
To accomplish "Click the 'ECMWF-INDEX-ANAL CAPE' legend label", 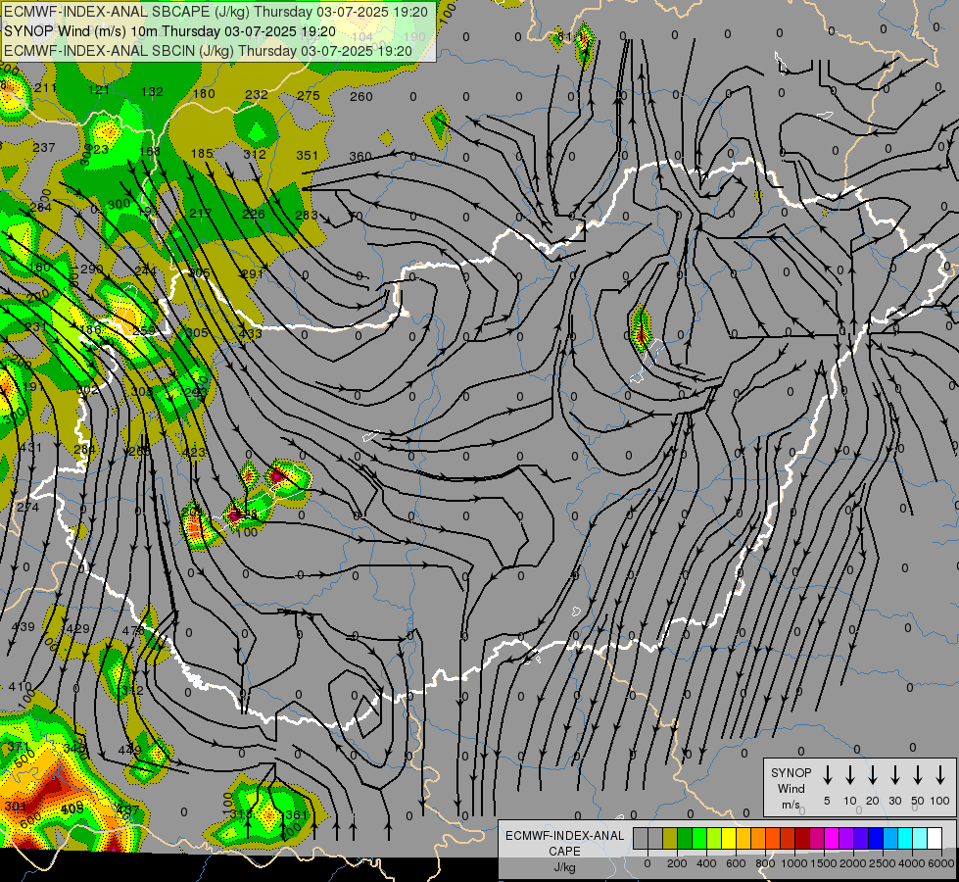I will 564,843.
